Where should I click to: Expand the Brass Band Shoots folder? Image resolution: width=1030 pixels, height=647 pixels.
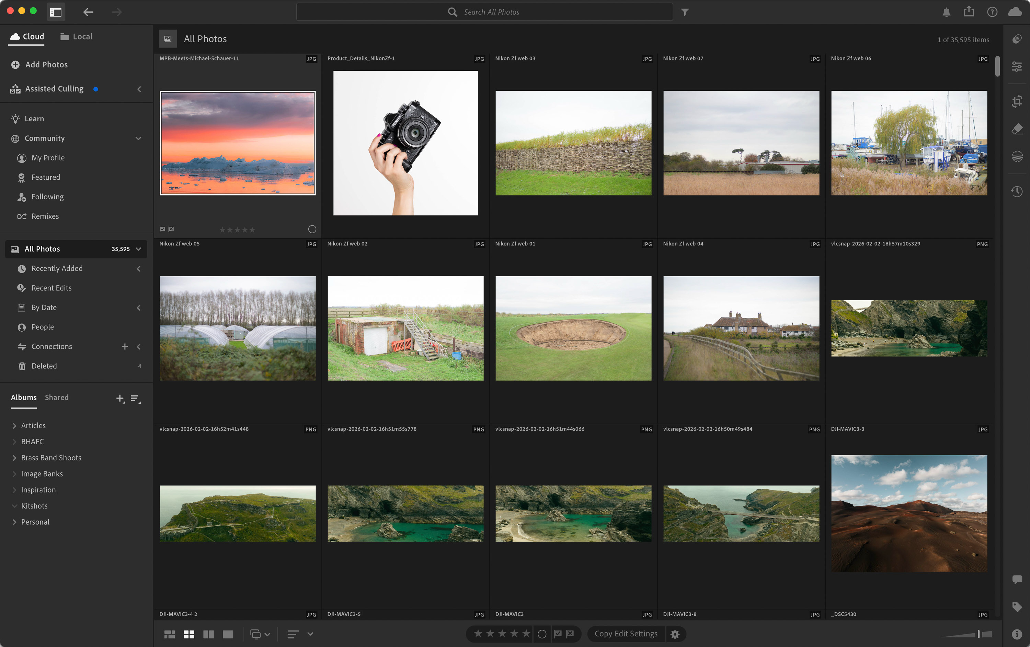14,458
